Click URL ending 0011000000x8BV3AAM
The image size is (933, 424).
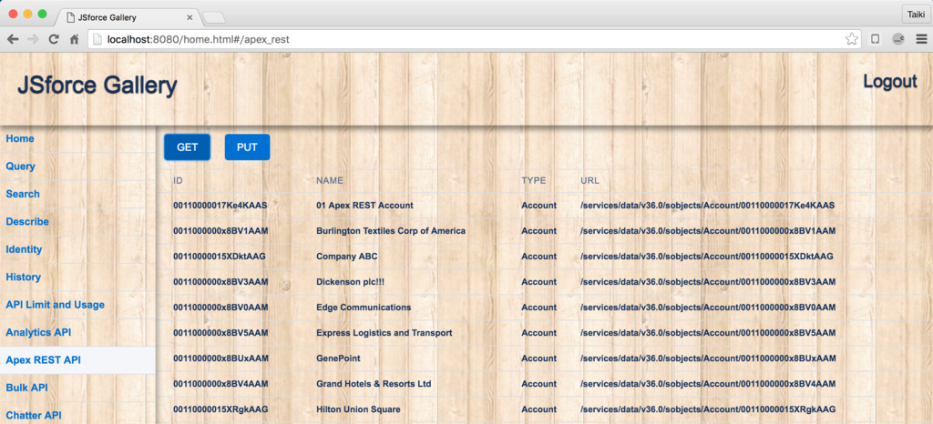[708, 282]
